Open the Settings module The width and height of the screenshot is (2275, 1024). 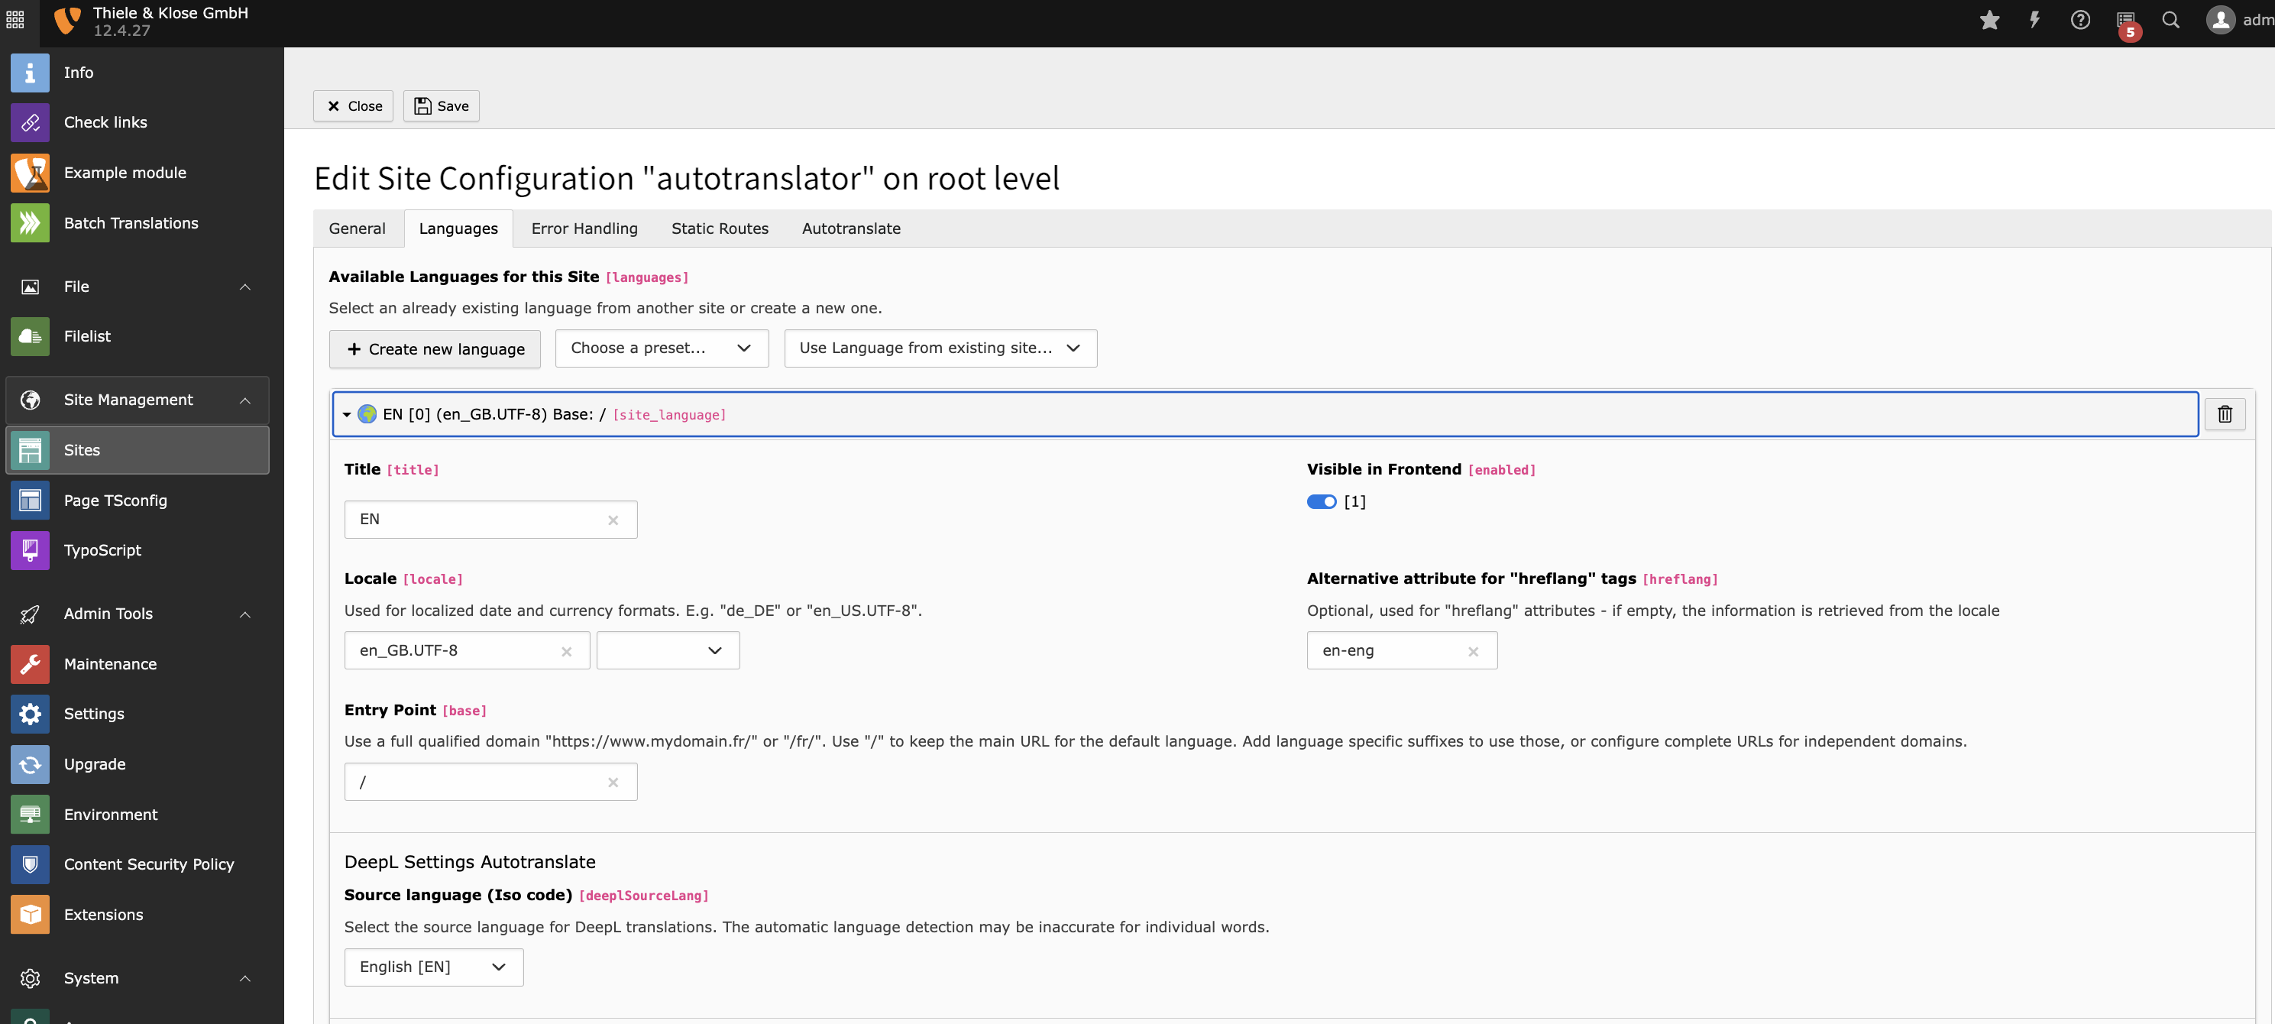click(138, 713)
